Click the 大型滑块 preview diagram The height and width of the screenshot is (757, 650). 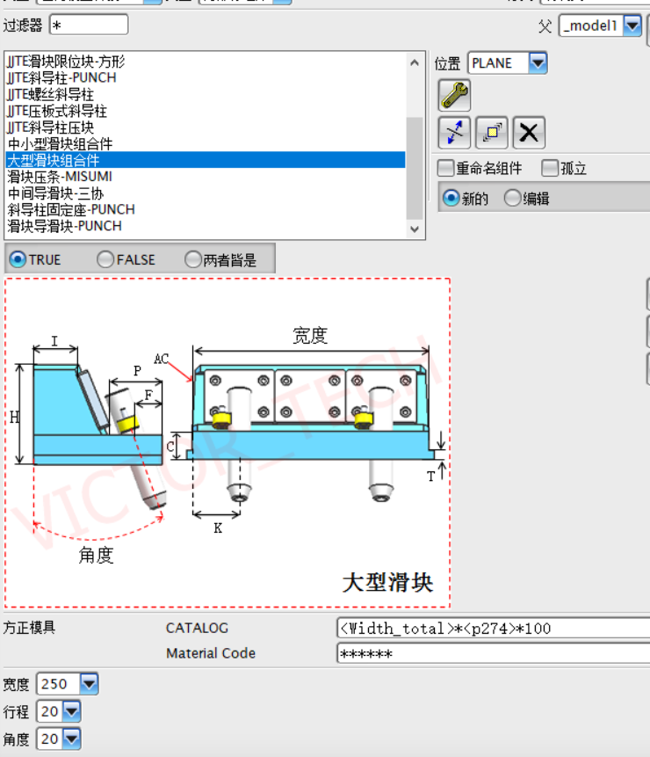coord(227,443)
